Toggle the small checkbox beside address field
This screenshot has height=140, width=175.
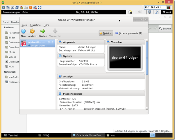point(142,8)
